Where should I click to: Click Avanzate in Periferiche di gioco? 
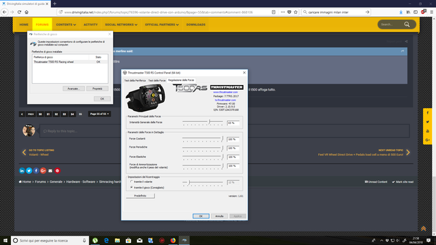tap(74, 88)
